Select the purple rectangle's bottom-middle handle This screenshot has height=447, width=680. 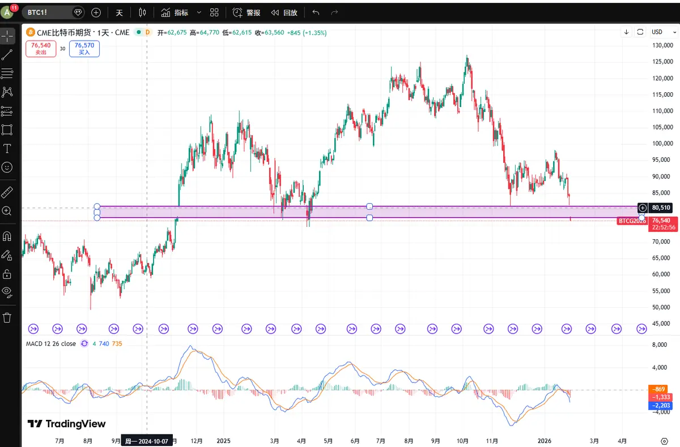point(369,218)
